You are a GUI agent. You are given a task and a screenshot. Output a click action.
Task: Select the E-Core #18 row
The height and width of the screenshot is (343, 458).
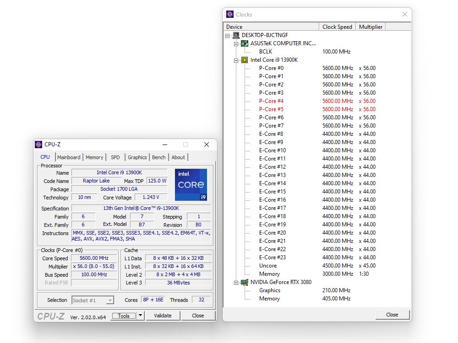click(x=317, y=216)
